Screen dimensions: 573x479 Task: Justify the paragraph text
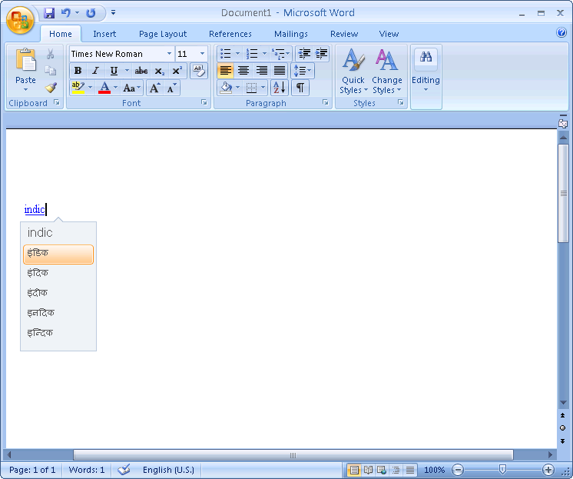[279, 71]
